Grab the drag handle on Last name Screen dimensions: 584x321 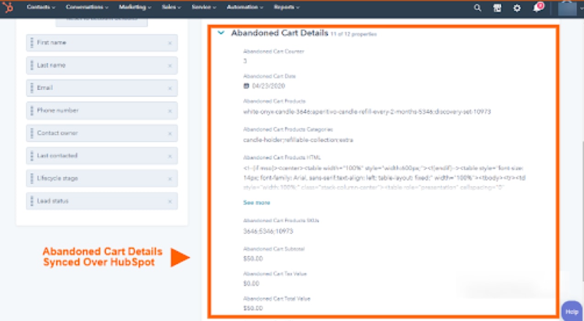[32, 66]
